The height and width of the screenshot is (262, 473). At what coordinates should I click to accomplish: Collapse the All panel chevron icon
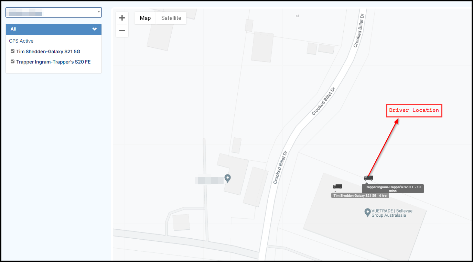[95, 29]
